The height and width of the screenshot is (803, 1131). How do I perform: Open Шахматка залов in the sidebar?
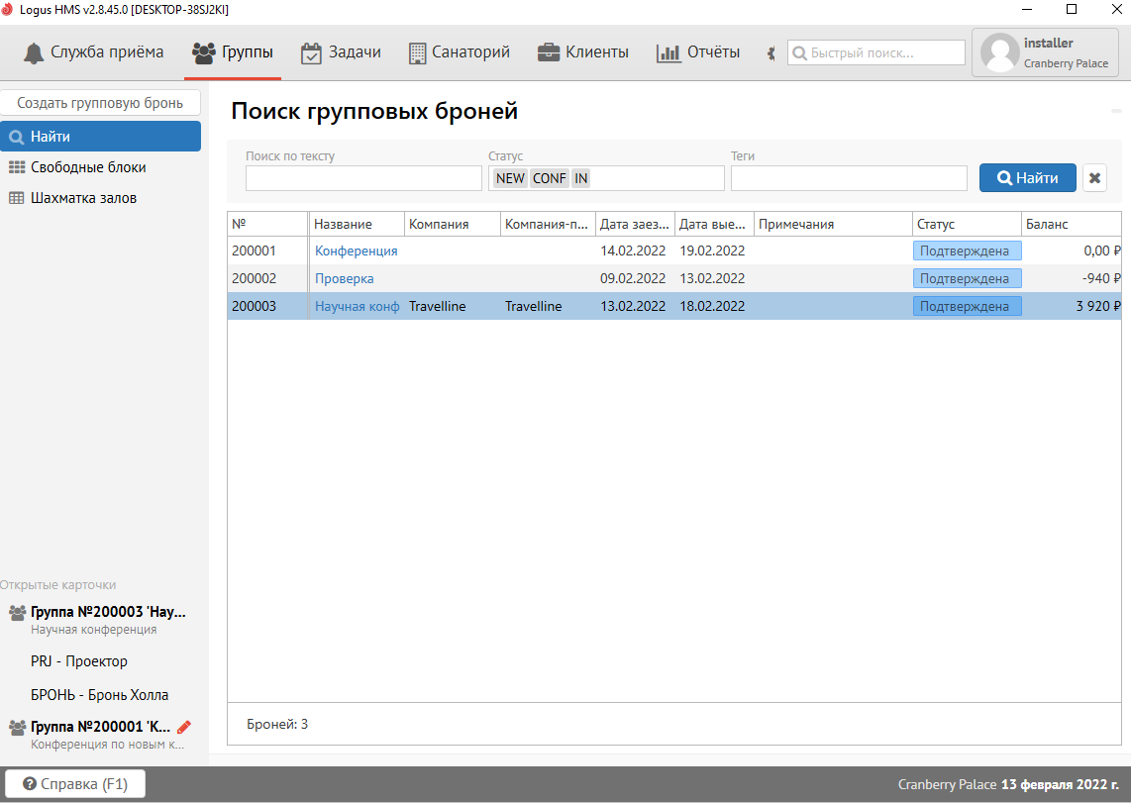(x=83, y=198)
